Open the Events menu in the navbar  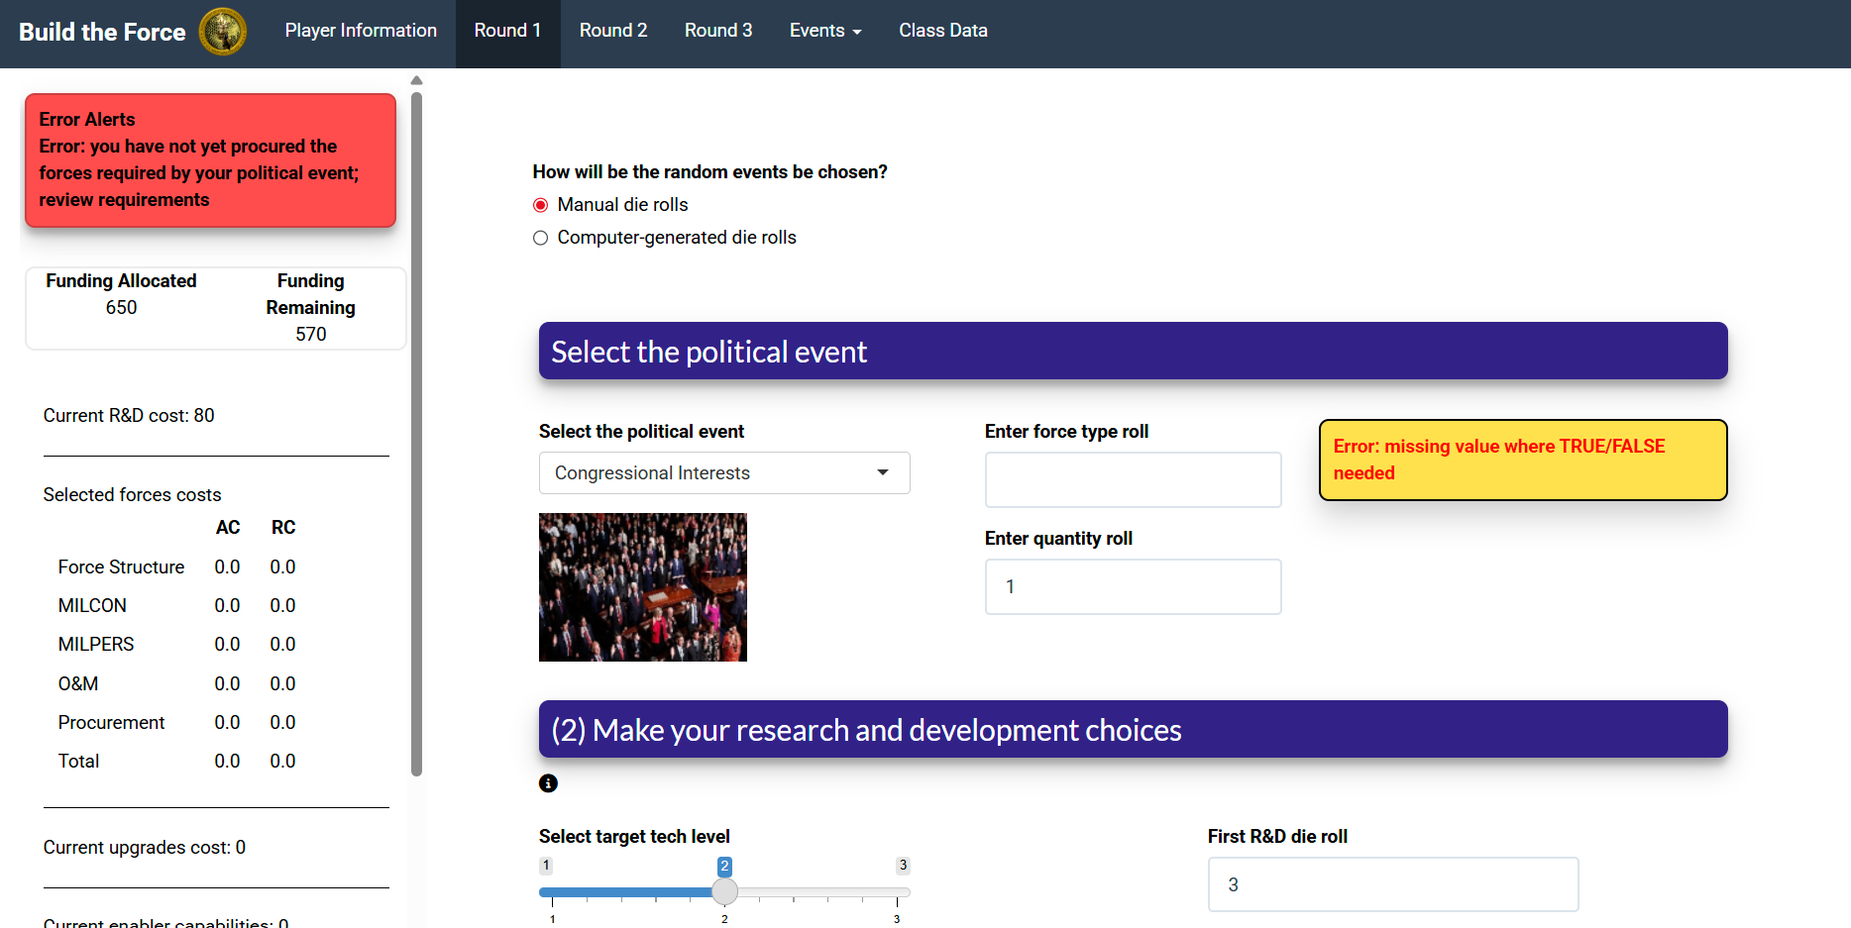824,31
